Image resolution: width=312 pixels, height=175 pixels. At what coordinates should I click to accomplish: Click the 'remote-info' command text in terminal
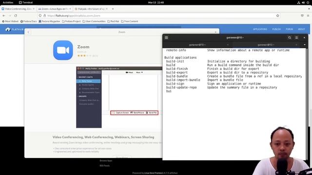[x=176, y=50]
